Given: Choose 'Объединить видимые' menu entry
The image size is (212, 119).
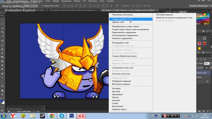Looking at the screenshot, I should (131, 81).
